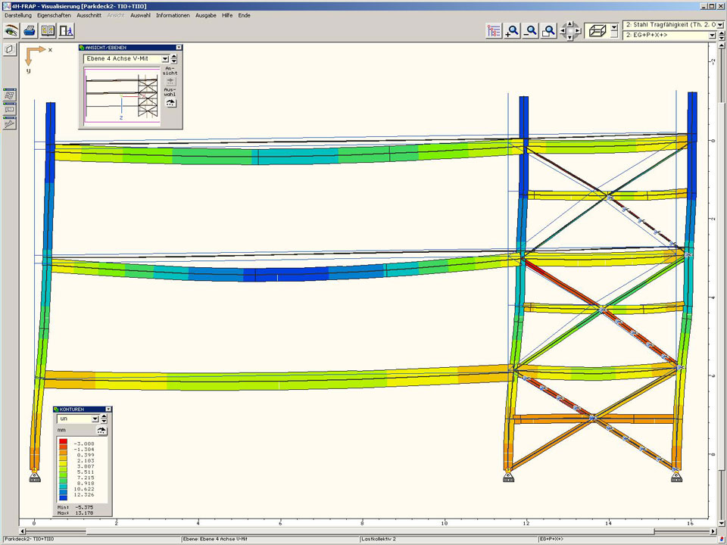Click the exit door icon
The width and height of the screenshot is (727, 545).
(x=67, y=31)
